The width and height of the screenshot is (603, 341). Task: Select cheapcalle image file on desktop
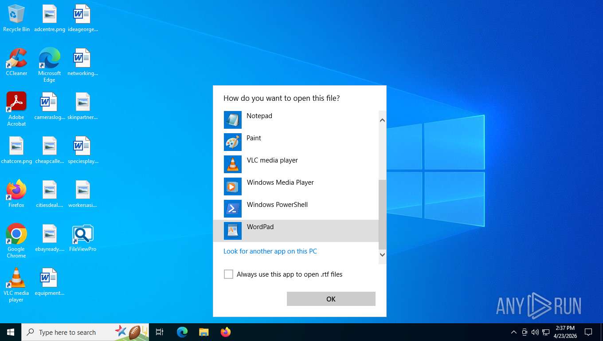click(50, 151)
